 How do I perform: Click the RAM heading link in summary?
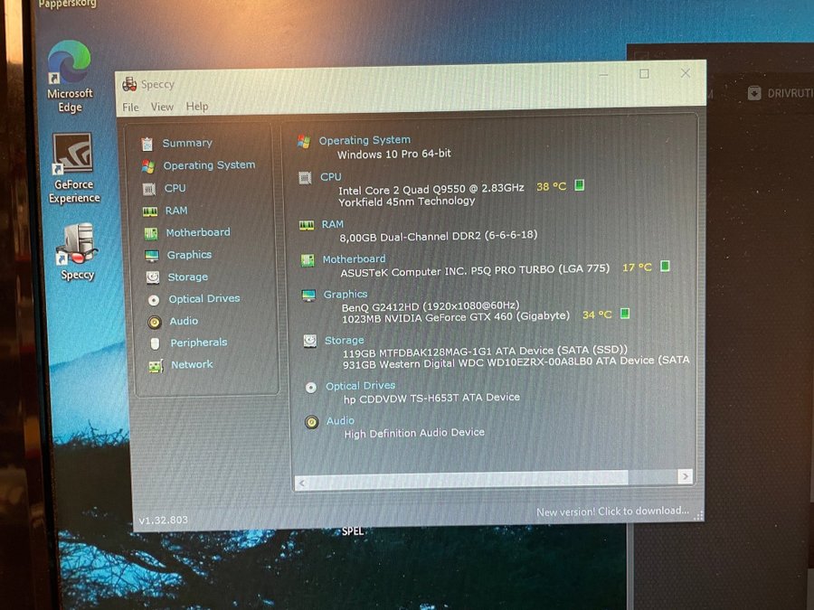pyautogui.click(x=333, y=224)
